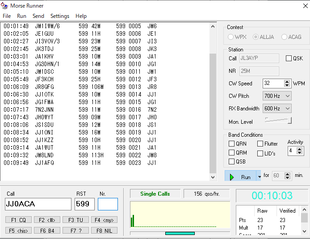
Task: Decrease CW Speed with down arrow
Action: coord(287,85)
